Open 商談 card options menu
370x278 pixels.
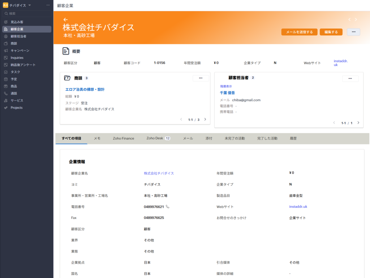tap(201, 78)
